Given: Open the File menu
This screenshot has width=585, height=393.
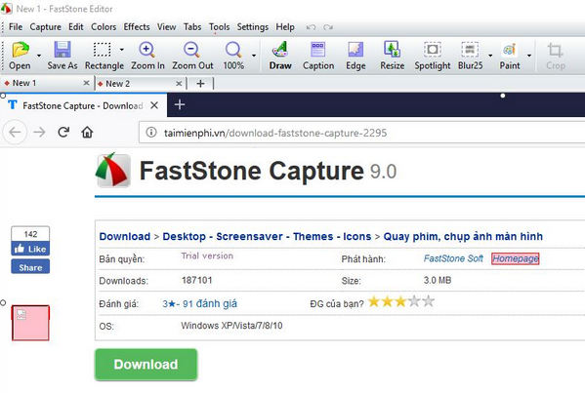Looking at the screenshot, I should pos(16,27).
